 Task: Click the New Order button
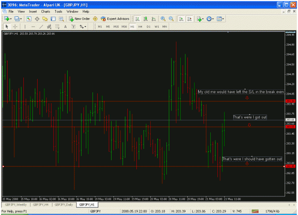point(80,19)
